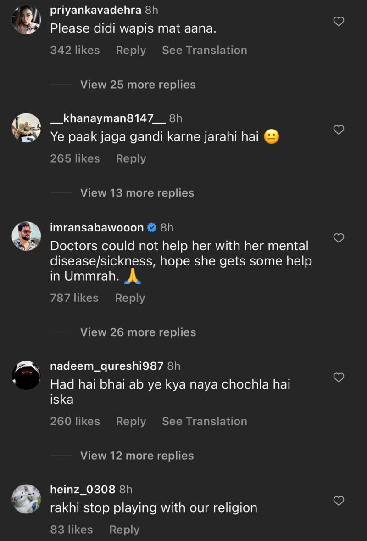Reply to priyankavadehra's comment
This screenshot has width=367, height=541.
click(131, 50)
